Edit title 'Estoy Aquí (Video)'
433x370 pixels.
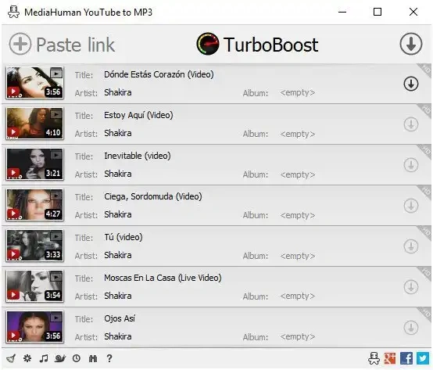coord(138,115)
